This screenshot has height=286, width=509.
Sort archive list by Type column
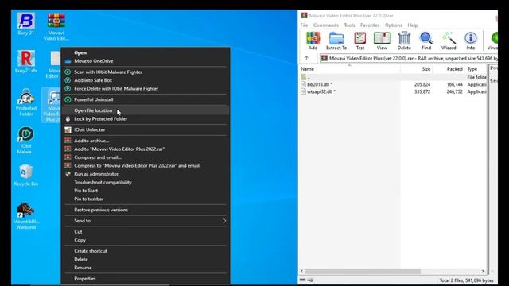coord(476,69)
